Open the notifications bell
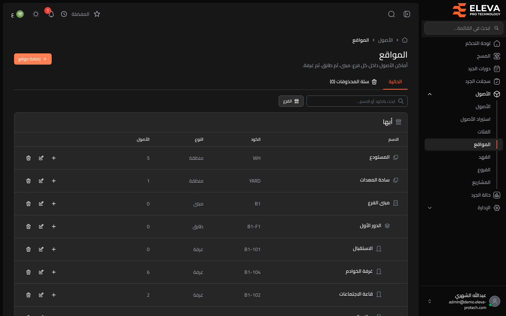Screen dimensions: 506x316 [x=51, y=14]
